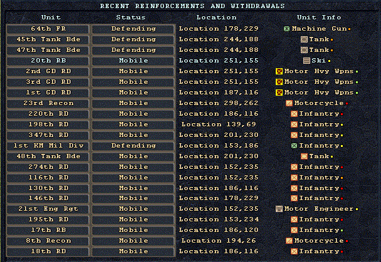Image resolution: width=381 pixels, height=262 pixels.
Task: Open the 23rd Recon unit
Action: 48,103
